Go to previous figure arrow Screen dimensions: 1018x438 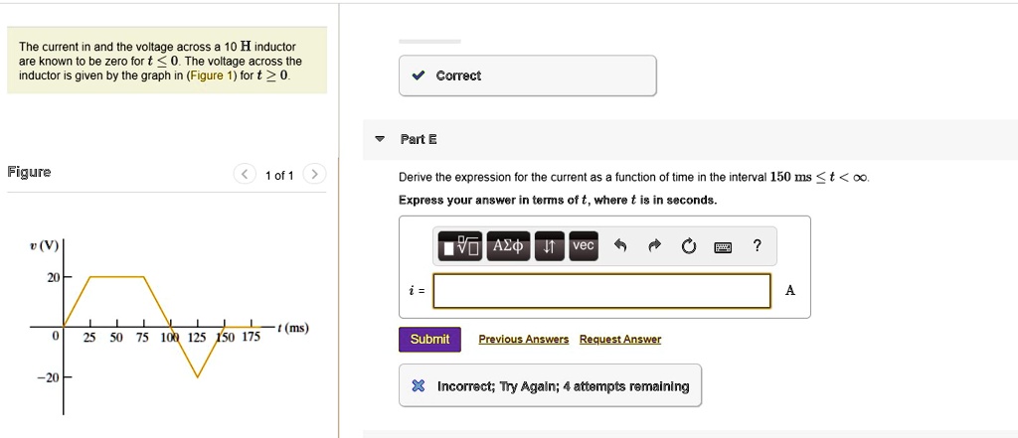pos(244,175)
